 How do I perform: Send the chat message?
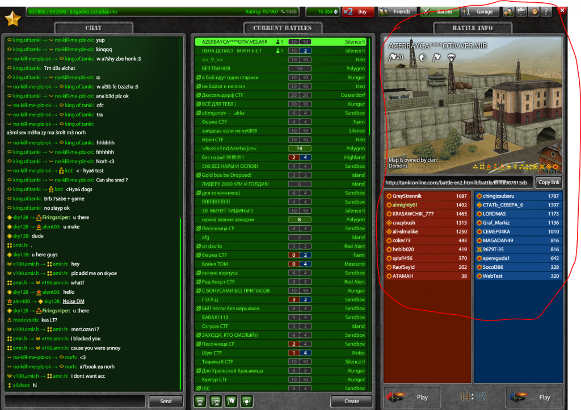tap(166, 401)
